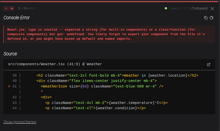Click line 43 weather.temperature code
The image size is (220, 131).
106,103
